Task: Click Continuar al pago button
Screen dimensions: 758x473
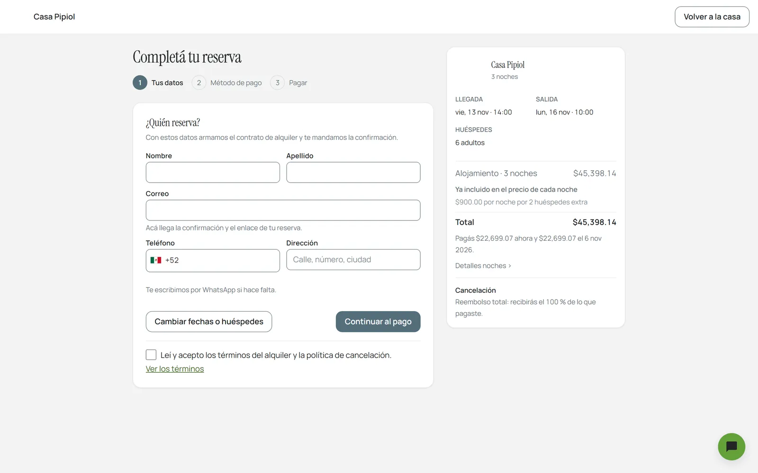Action: 378,322
